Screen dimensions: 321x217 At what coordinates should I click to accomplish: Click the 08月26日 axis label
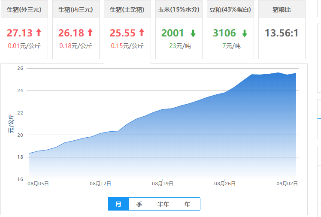pos(225,184)
